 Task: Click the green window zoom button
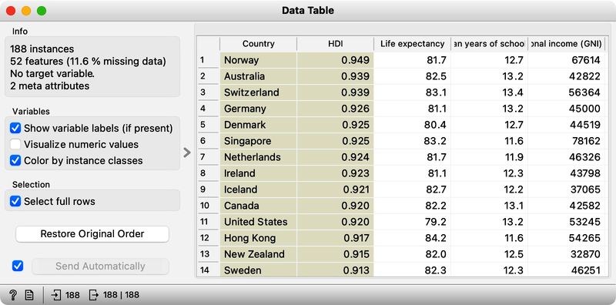click(x=42, y=11)
